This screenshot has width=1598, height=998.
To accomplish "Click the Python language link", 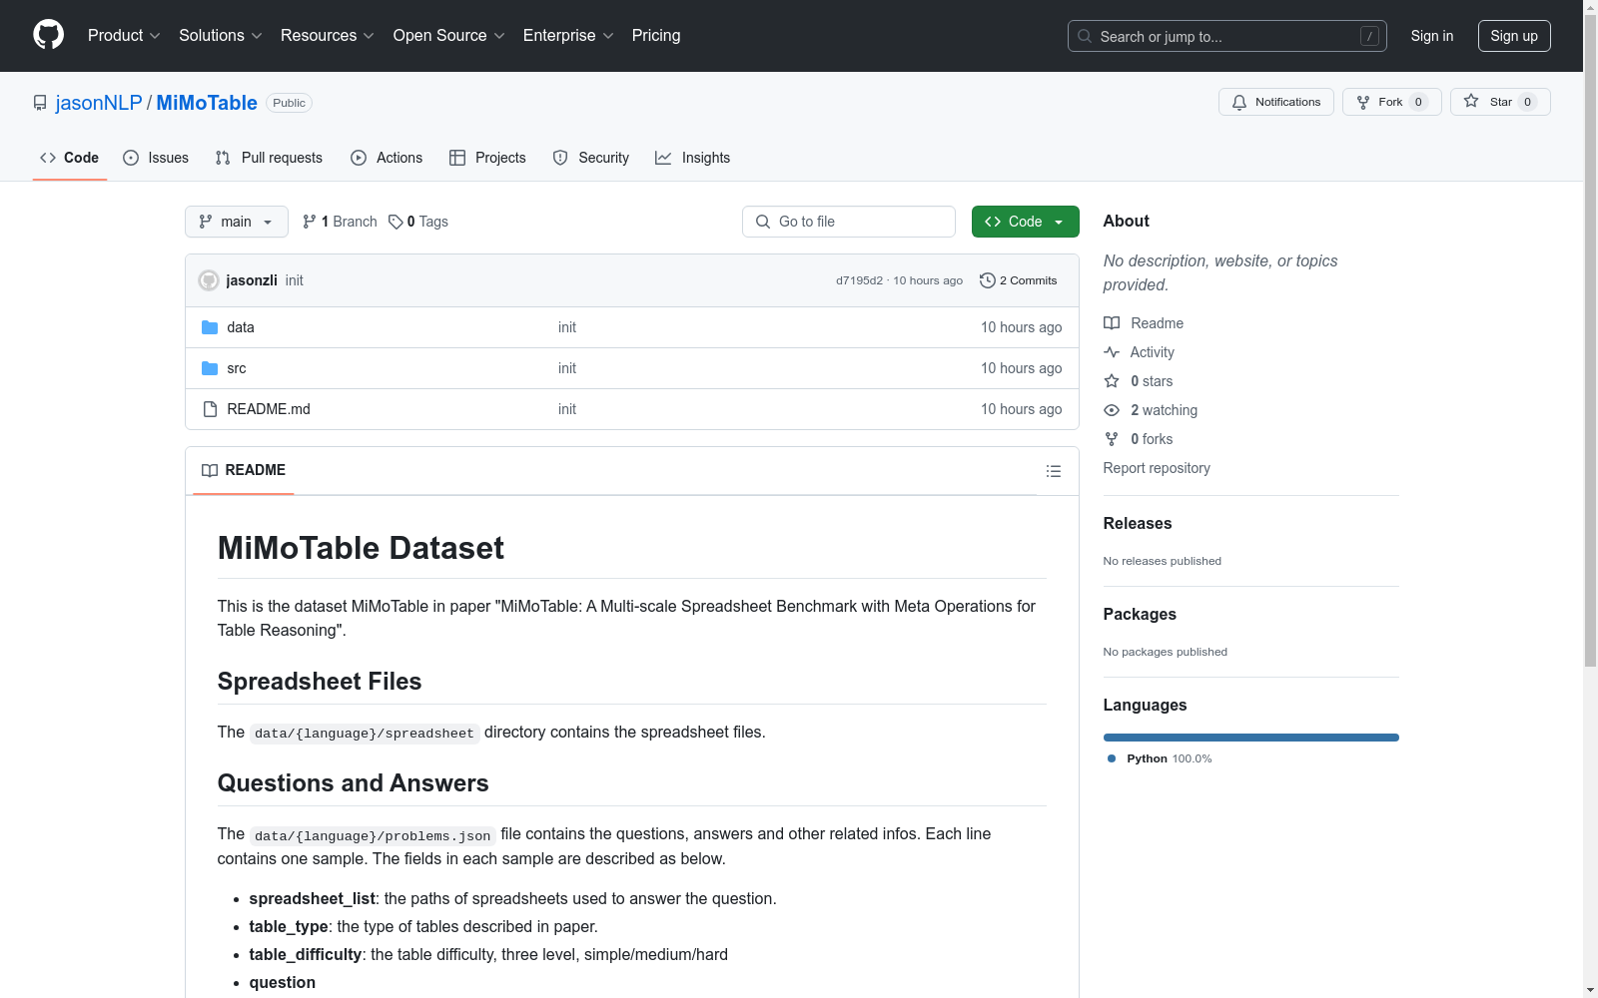I will [x=1160, y=758].
